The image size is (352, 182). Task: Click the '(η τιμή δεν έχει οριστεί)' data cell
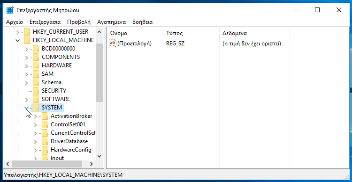click(x=252, y=44)
